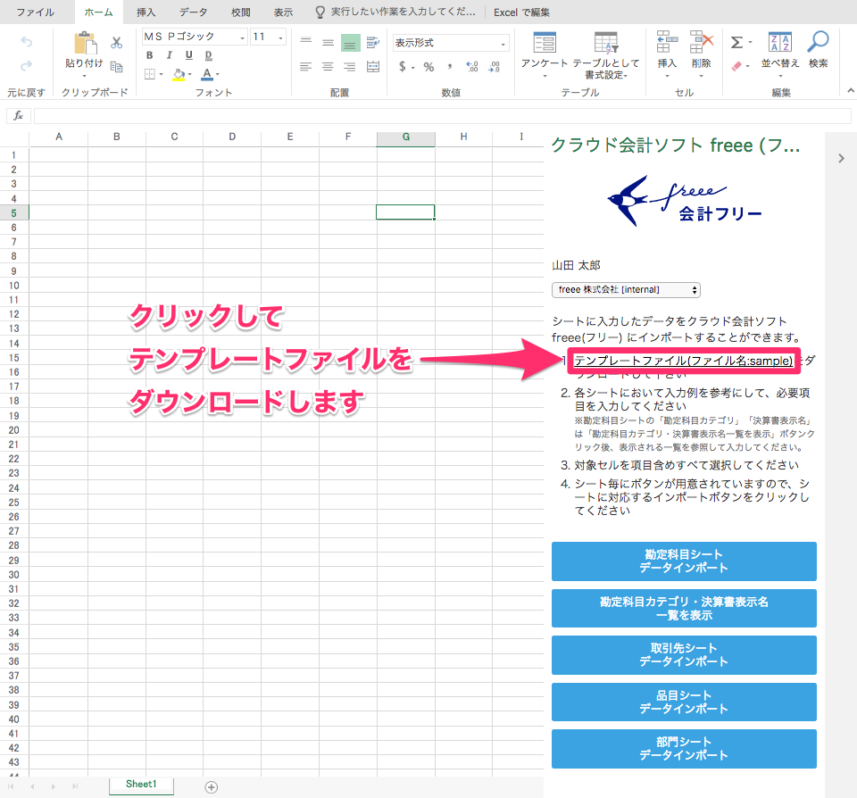The width and height of the screenshot is (857, 798).
Task: Select column G header
Action: [406, 138]
